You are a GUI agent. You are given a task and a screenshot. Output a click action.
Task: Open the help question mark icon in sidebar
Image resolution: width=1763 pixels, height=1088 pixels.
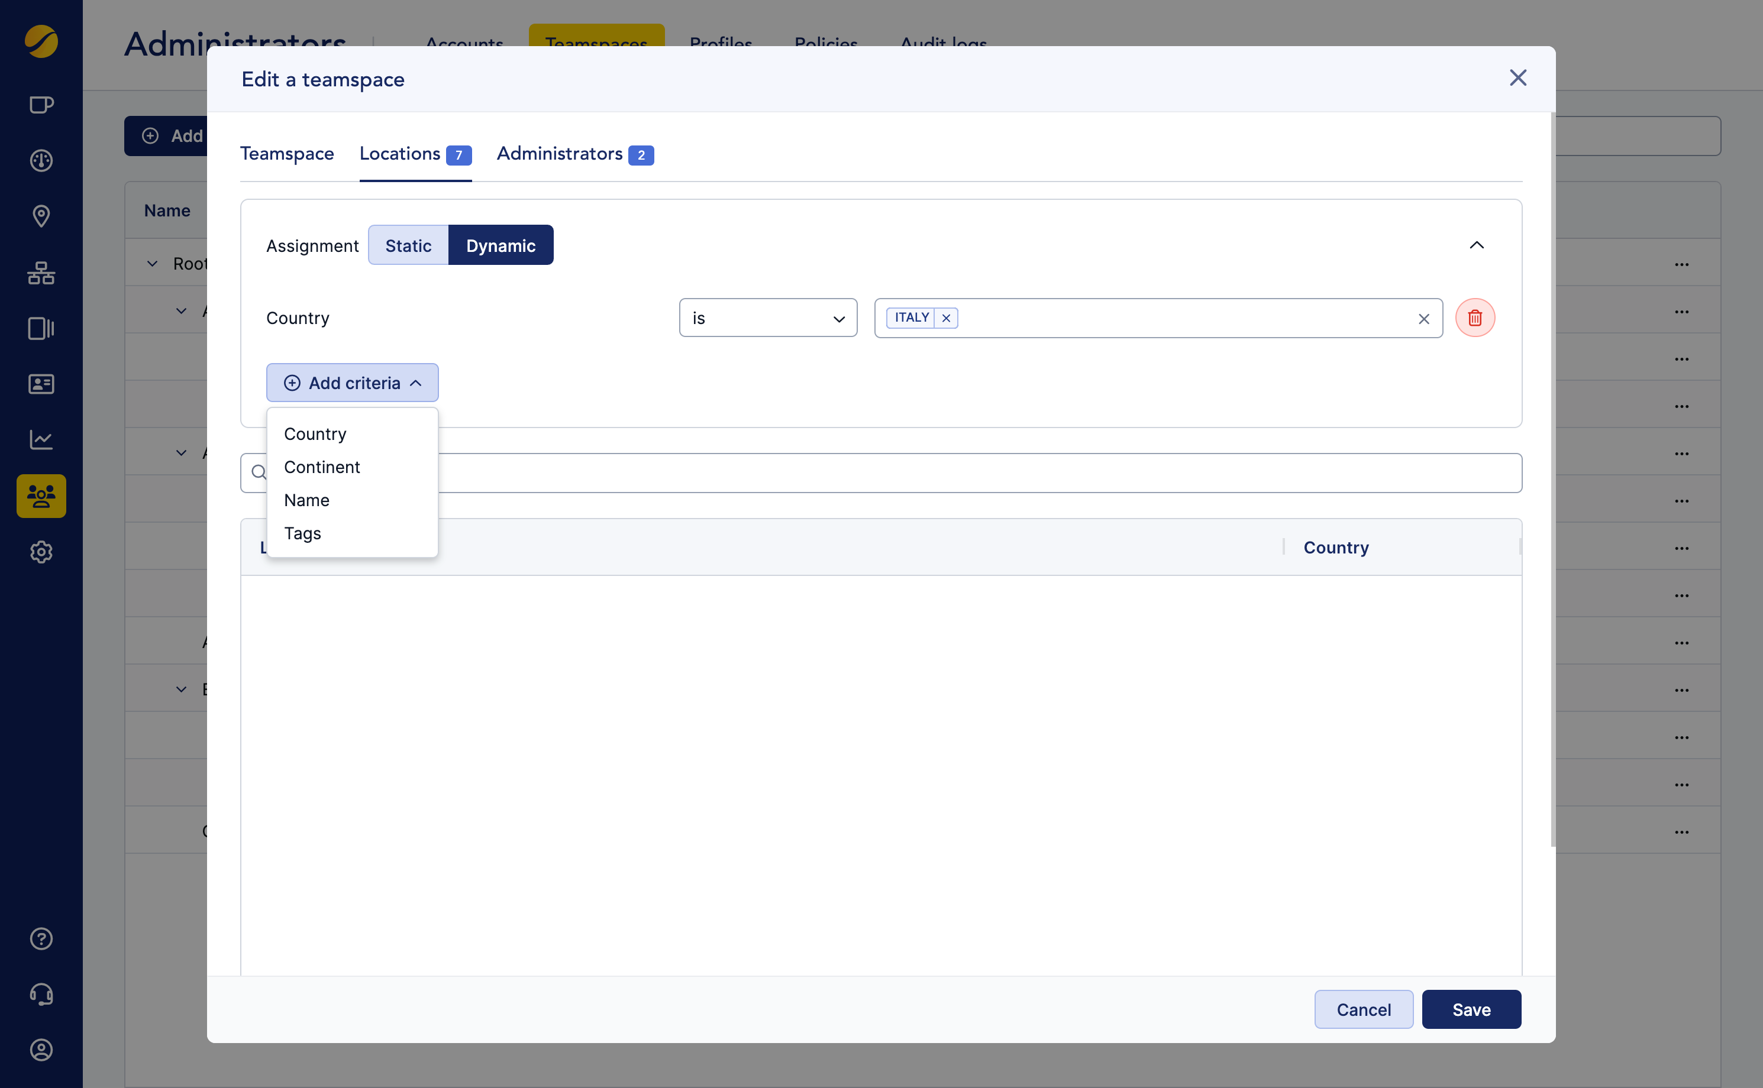click(x=41, y=939)
